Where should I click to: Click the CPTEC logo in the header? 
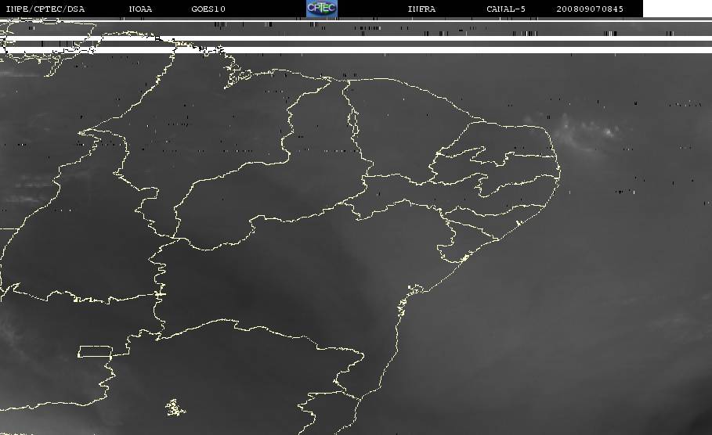tap(321, 9)
